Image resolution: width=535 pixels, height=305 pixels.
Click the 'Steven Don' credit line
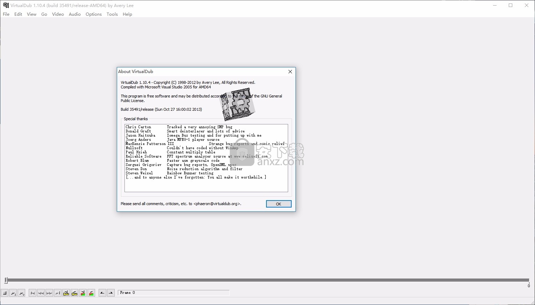[x=184, y=169]
